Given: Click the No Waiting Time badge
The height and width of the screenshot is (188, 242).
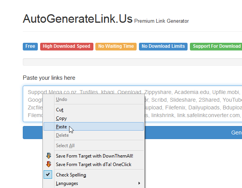Looking at the screenshot, I should click(x=116, y=46).
